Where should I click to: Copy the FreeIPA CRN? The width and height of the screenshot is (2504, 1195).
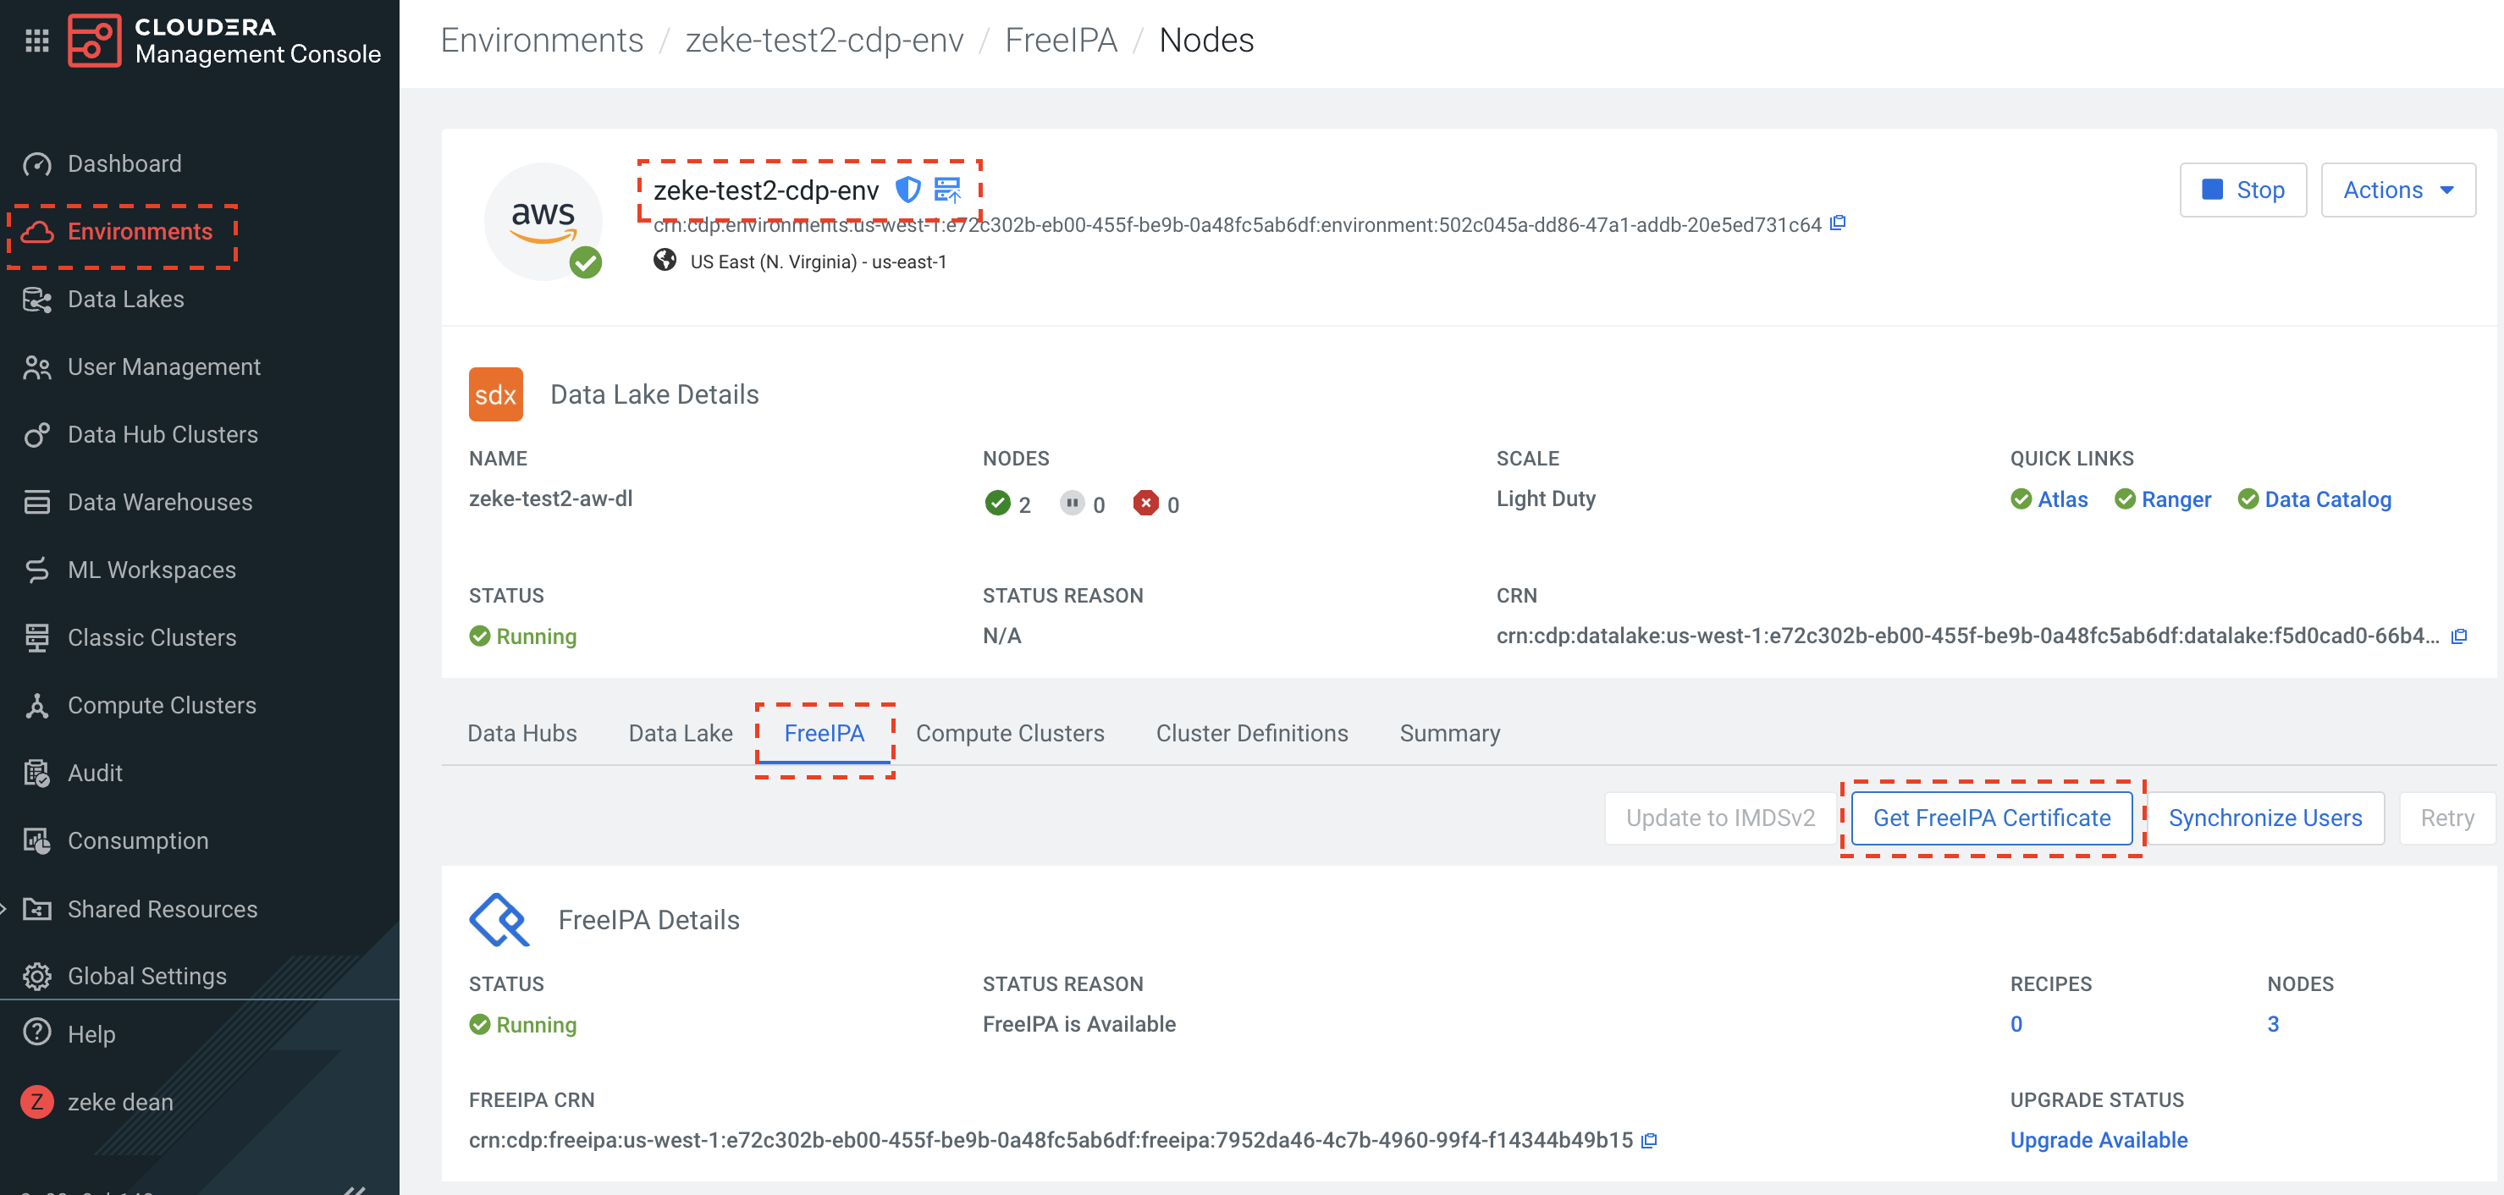coord(1650,1140)
